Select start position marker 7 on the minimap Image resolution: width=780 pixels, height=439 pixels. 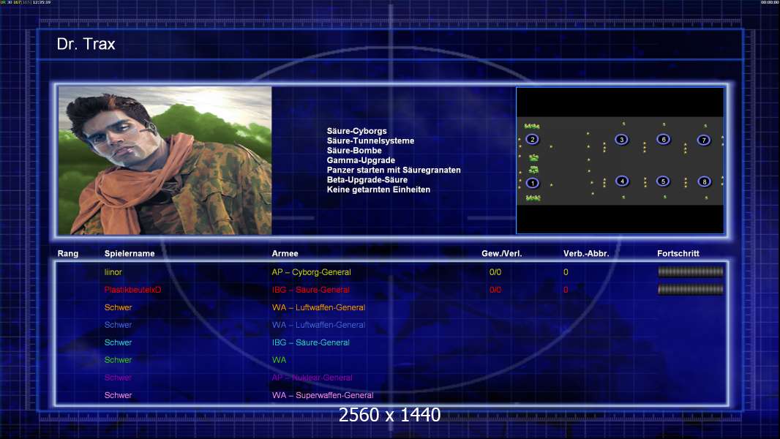point(704,140)
